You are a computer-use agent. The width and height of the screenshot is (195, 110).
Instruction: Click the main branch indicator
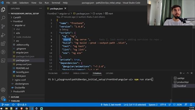tap(5, 105)
